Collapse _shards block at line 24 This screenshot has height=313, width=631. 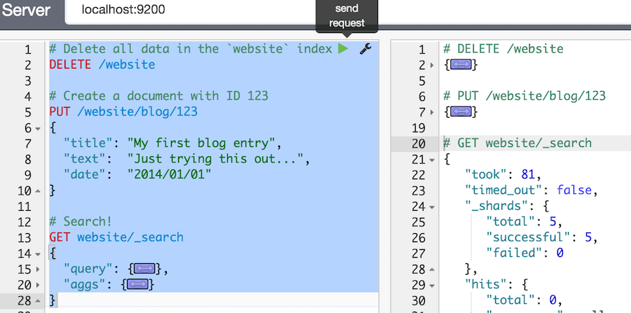(432, 207)
